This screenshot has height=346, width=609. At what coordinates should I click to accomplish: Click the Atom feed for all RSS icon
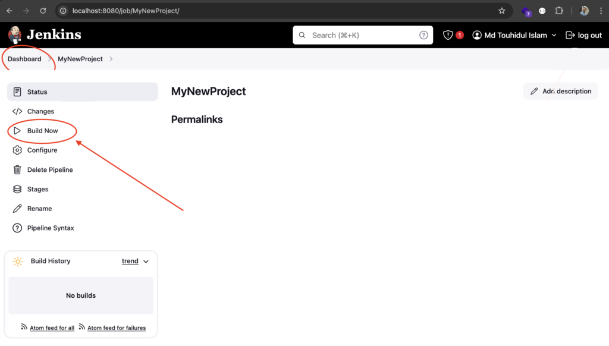point(24,327)
